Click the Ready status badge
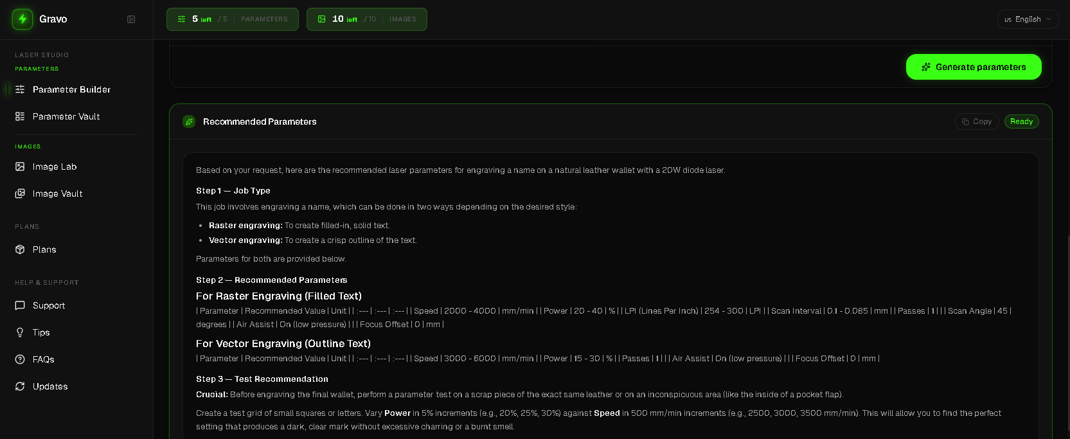The image size is (1070, 439). 1021,121
